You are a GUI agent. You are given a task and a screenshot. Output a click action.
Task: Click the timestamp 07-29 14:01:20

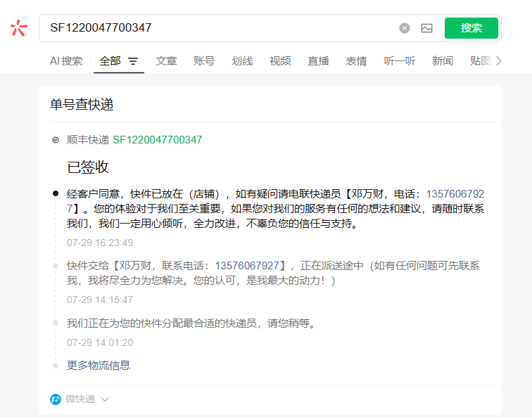pos(100,342)
